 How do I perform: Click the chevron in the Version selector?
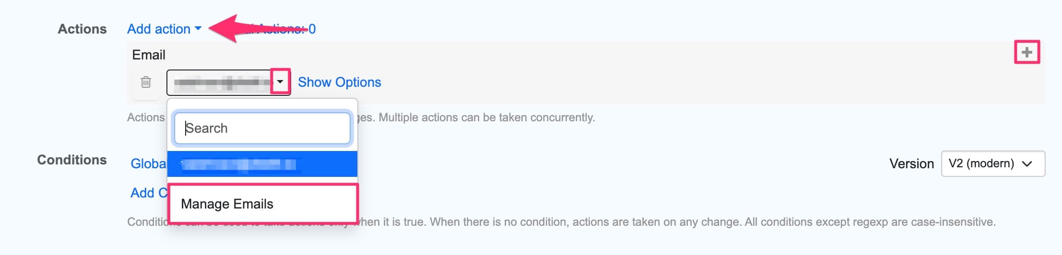pyautogui.click(x=1027, y=164)
